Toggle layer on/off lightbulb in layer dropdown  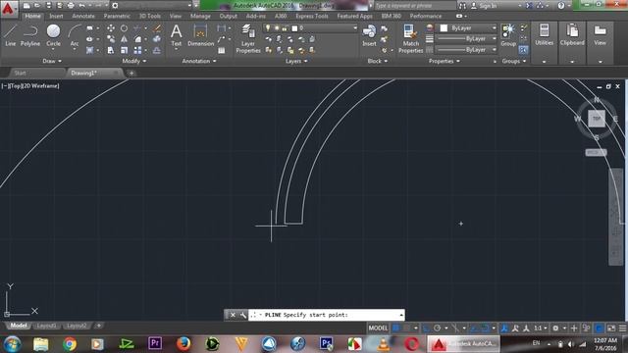[268, 28]
